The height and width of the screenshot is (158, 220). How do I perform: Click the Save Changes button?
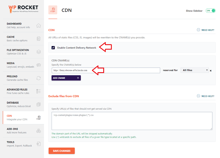click(x=62, y=151)
